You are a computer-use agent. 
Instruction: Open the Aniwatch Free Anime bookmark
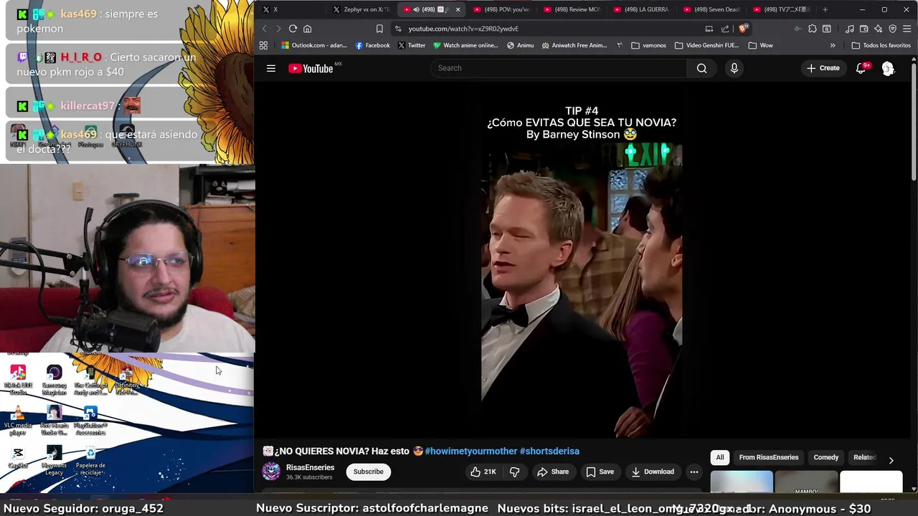pos(574,45)
